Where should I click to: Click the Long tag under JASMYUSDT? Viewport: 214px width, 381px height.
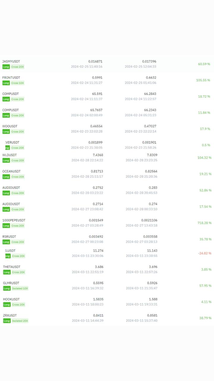[6, 67]
